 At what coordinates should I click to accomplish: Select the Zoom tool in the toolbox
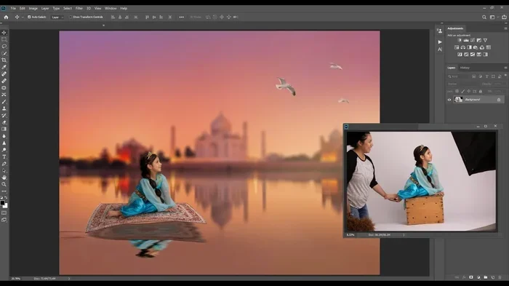(4, 184)
